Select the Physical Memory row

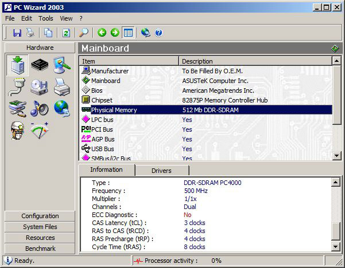[x=206, y=110]
